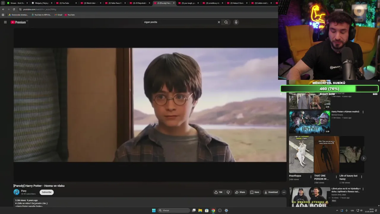Switch to the you laugh tab

(189, 3)
